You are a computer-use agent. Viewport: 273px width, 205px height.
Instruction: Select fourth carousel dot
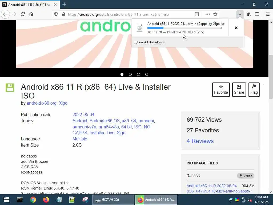point(147,74)
